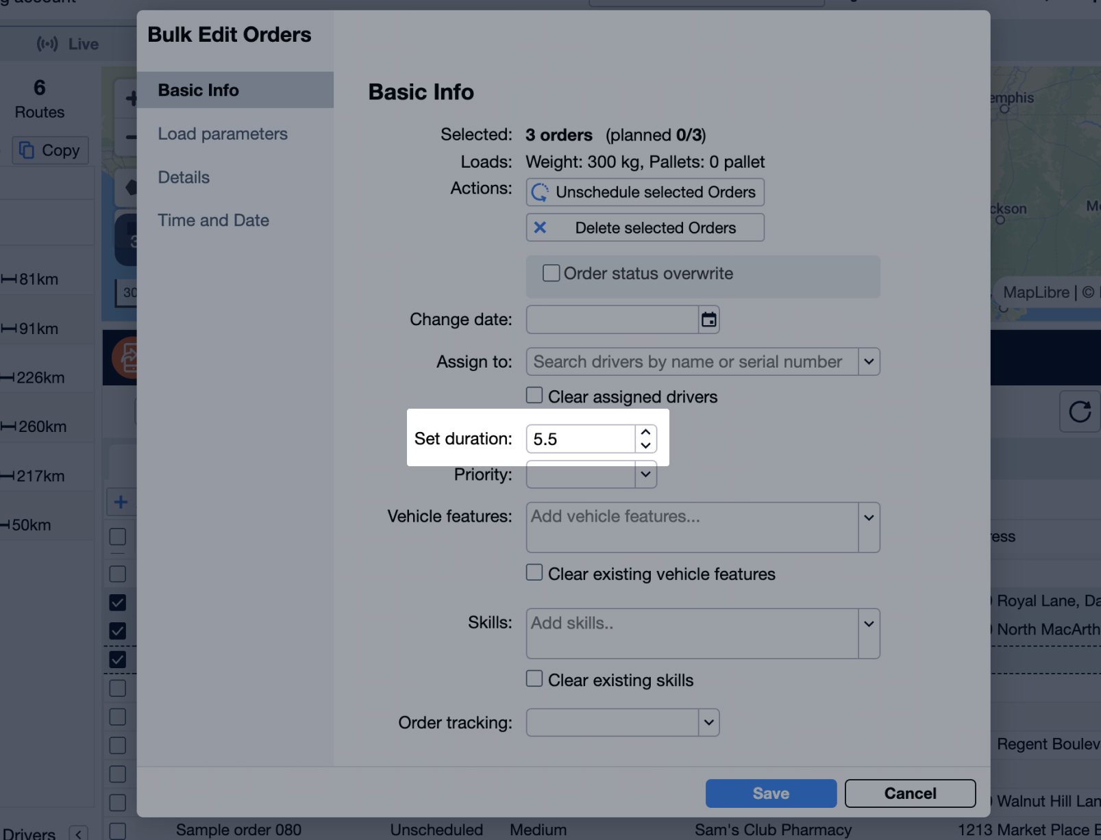Open the Order tracking dropdown

(708, 722)
